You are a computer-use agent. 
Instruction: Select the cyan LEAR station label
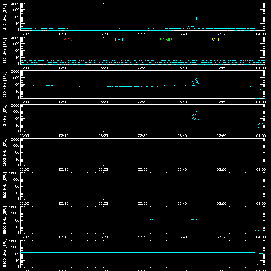point(118,40)
